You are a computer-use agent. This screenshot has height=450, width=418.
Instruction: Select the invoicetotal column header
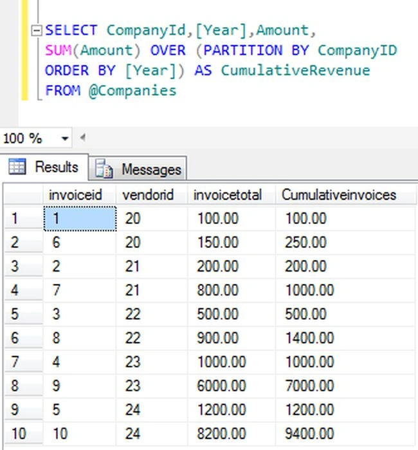pyautogui.click(x=232, y=195)
